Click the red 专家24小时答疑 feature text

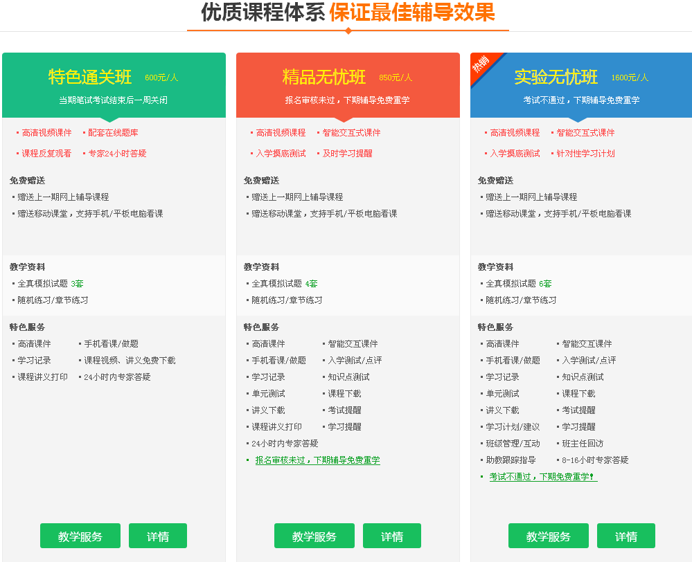[x=117, y=154]
